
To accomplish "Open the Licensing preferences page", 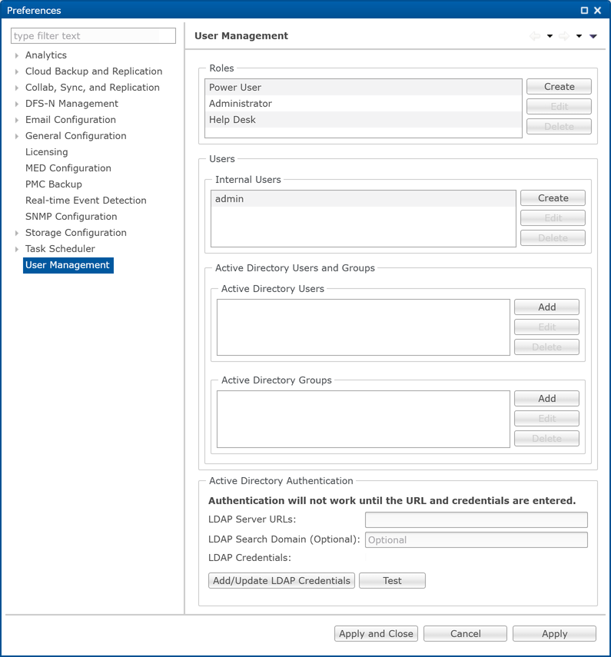I will click(x=47, y=152).
